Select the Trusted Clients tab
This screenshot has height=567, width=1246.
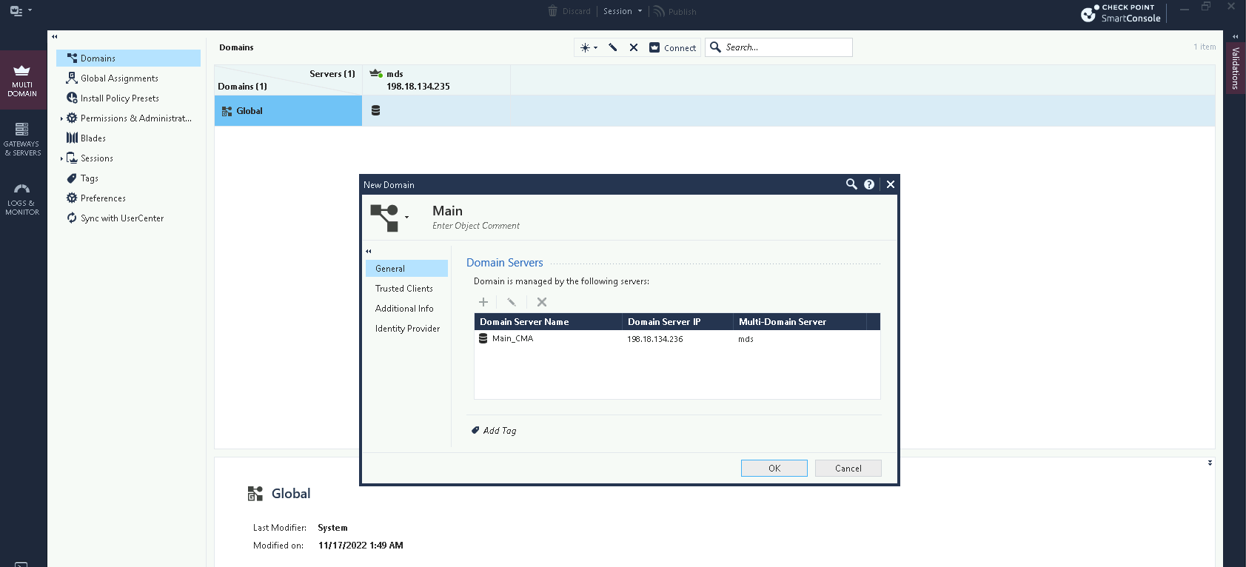pyautogui.click(x=404, y=289)
